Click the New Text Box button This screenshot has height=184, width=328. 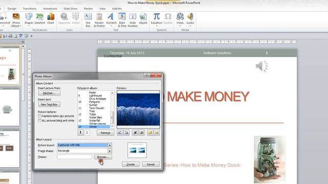[49, 104]
